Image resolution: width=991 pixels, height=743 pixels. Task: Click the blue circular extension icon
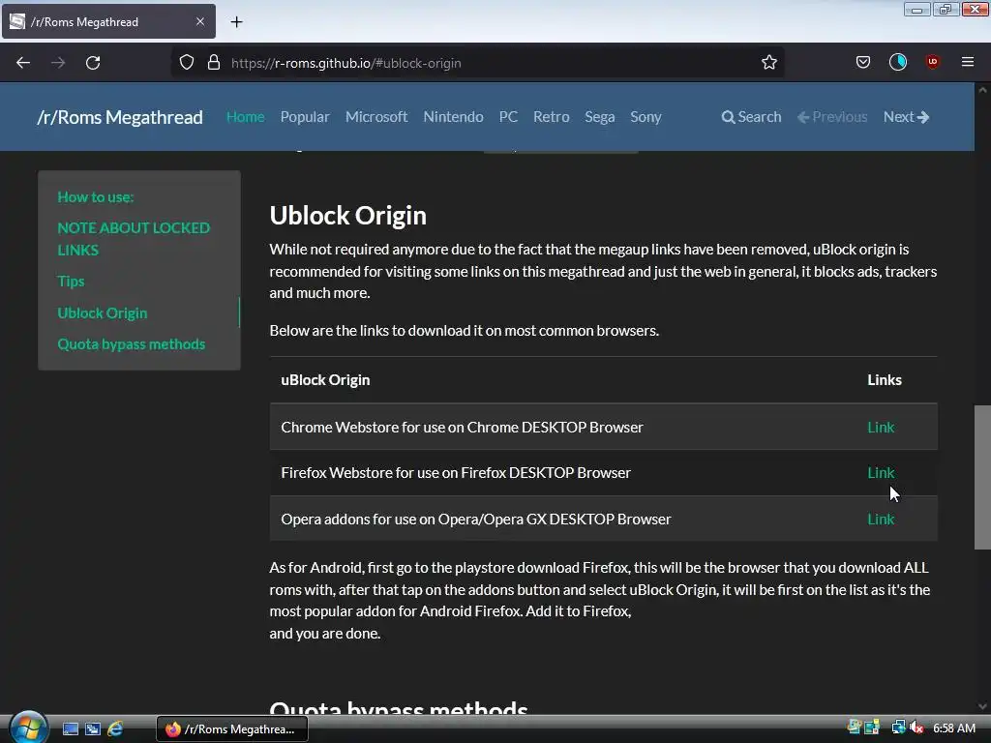point(898,62)
